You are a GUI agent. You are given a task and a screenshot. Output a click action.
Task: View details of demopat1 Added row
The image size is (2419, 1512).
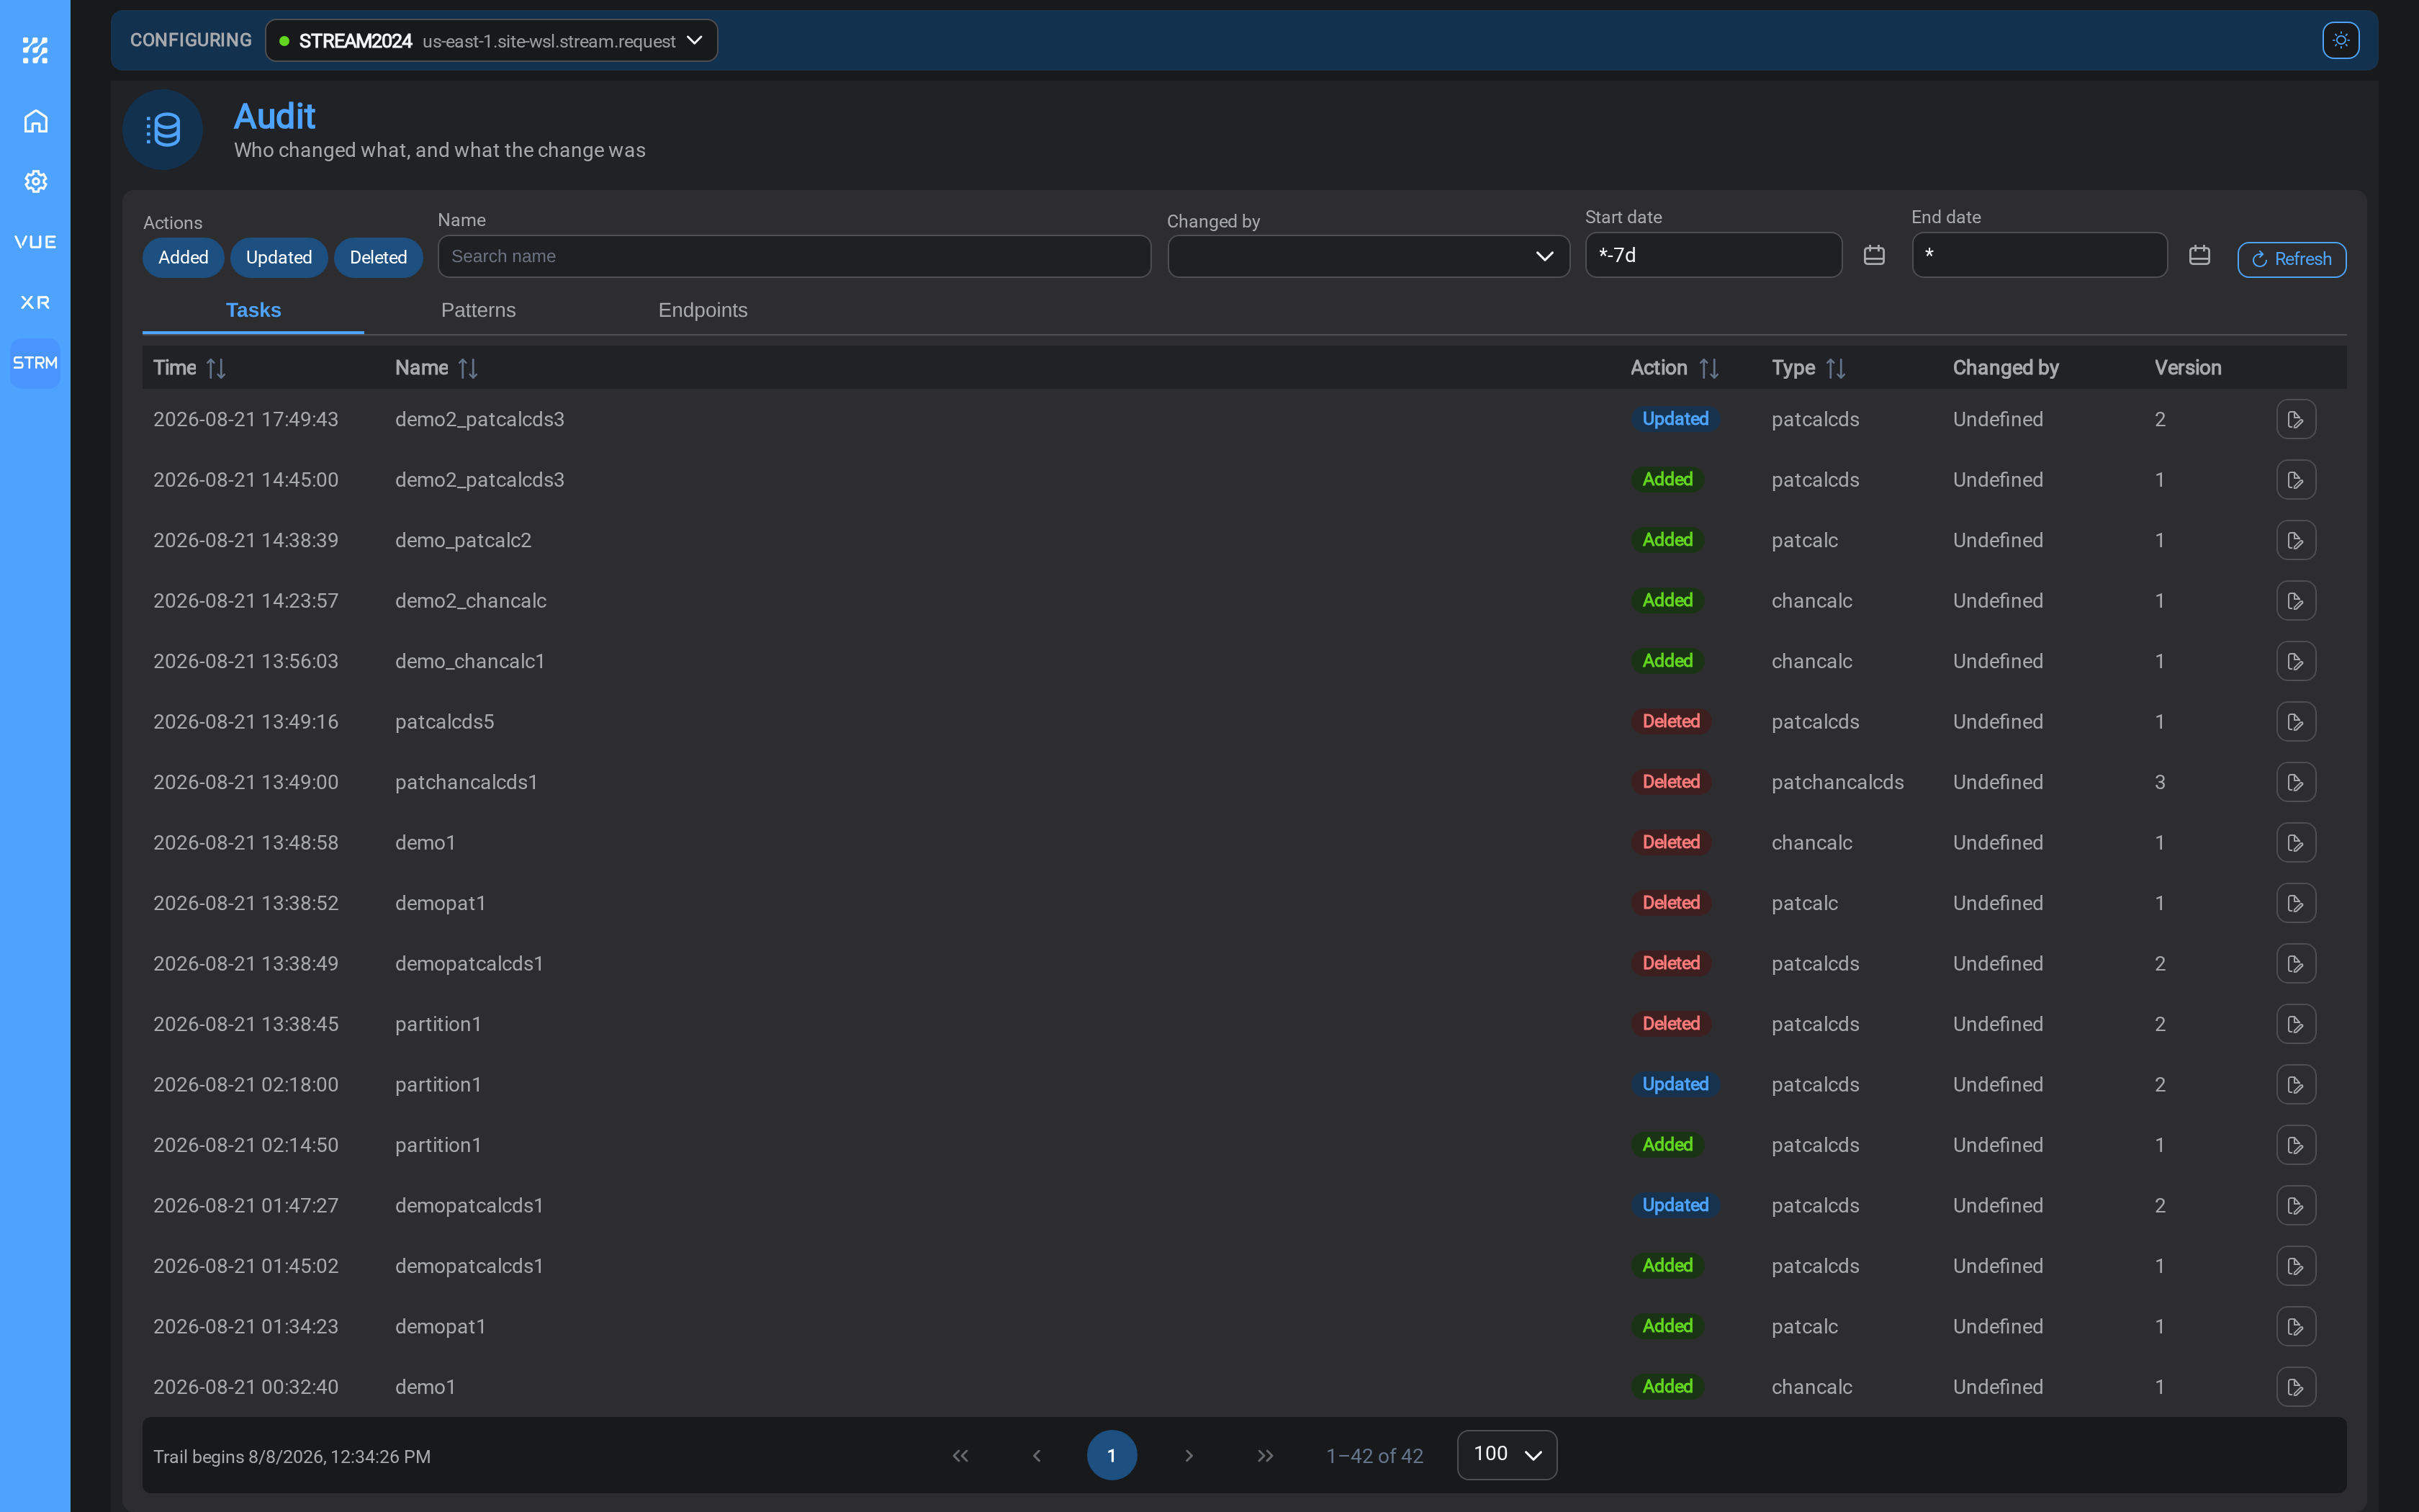point(2296,1327)
